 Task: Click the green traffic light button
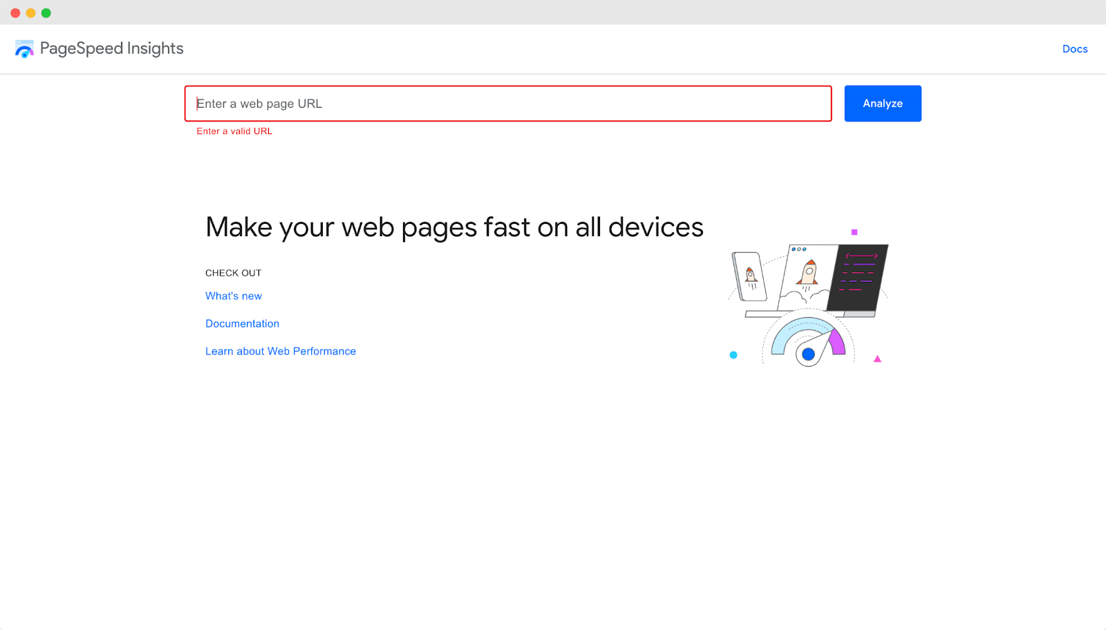(x=46, y=12)
